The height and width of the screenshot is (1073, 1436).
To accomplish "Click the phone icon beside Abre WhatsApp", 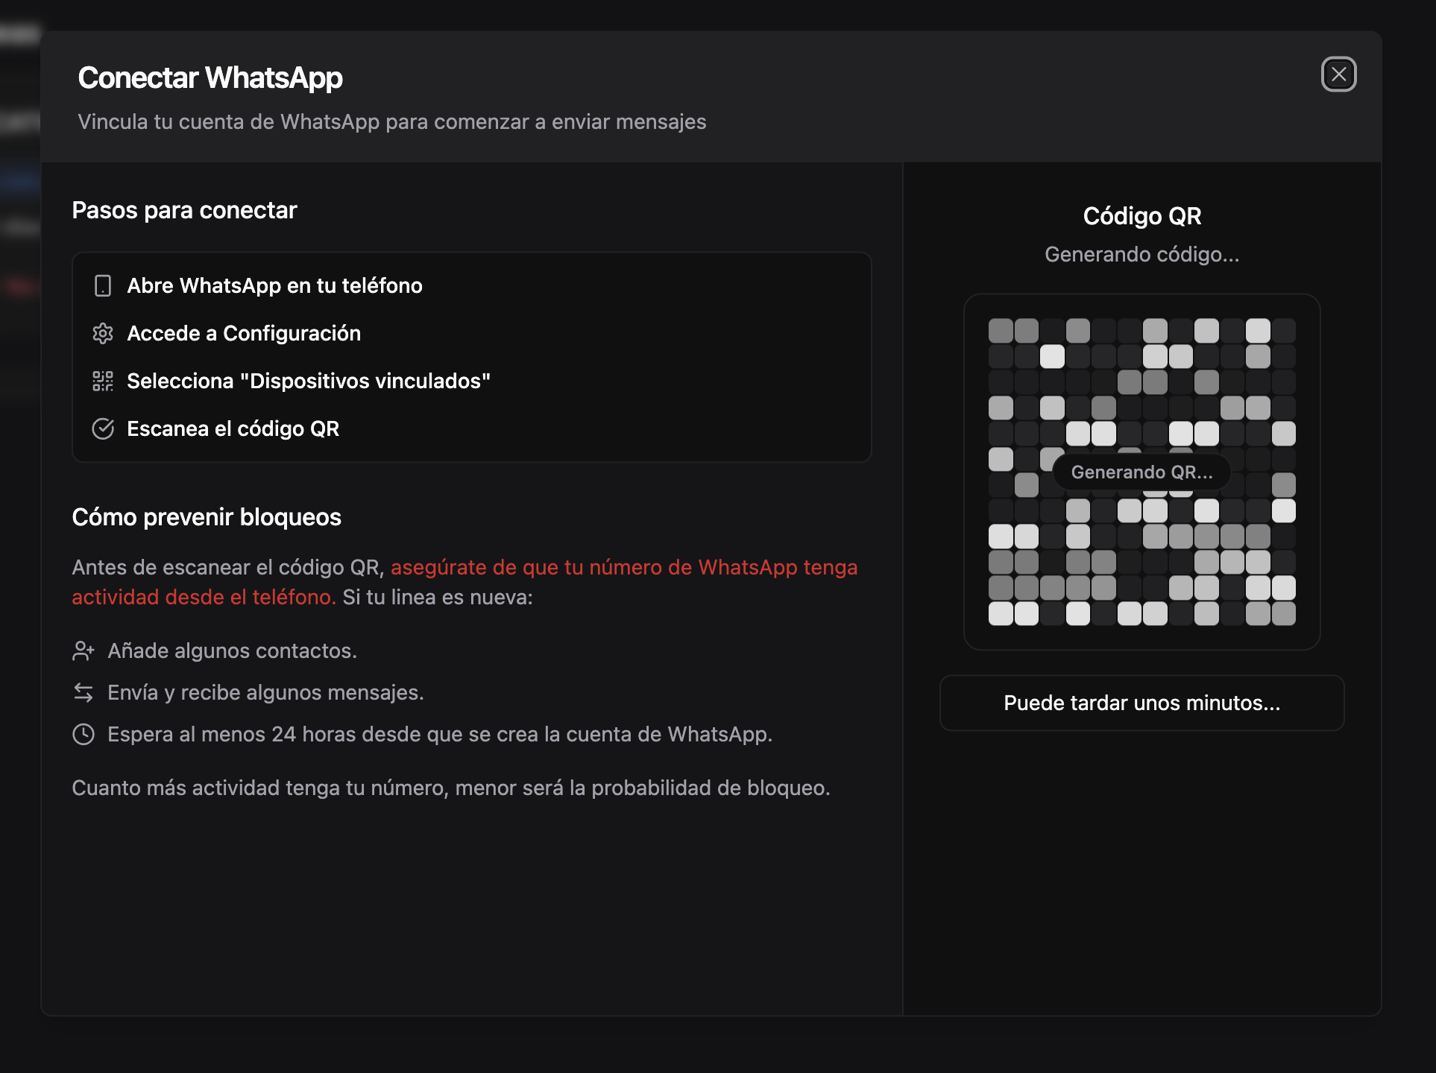I will (x=103, y=286).
